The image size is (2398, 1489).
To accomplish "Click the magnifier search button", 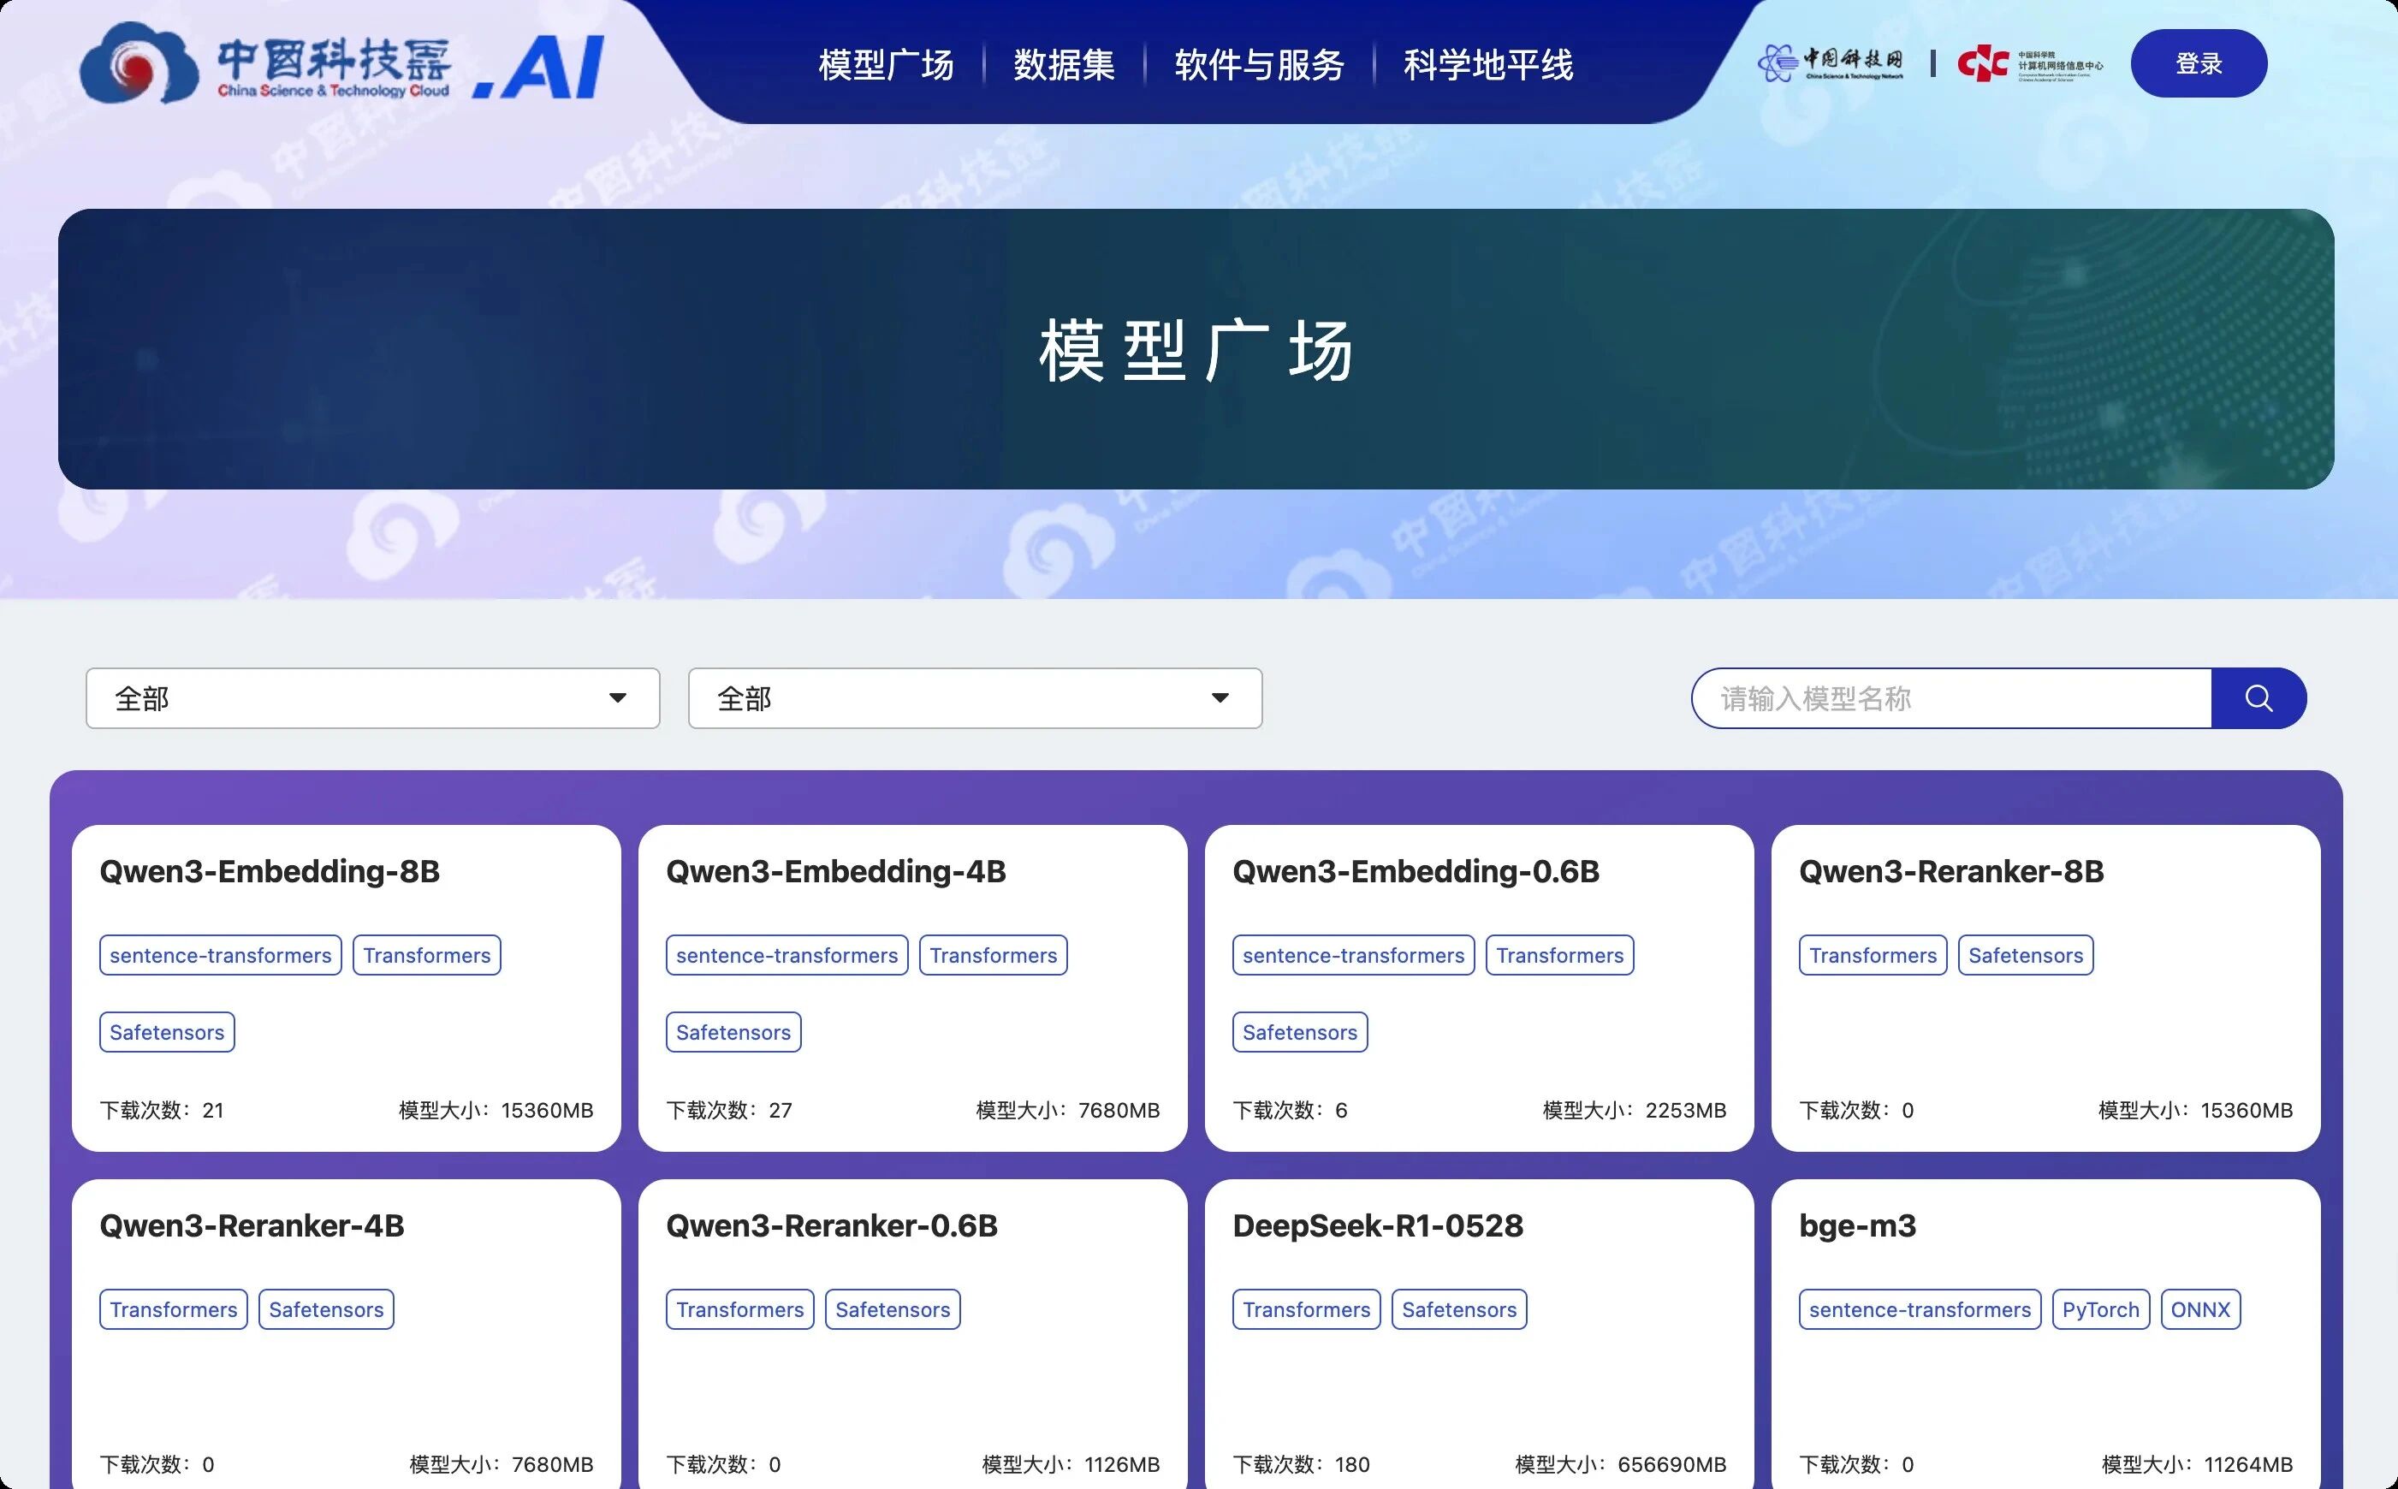I will (x=2259, y=698).
